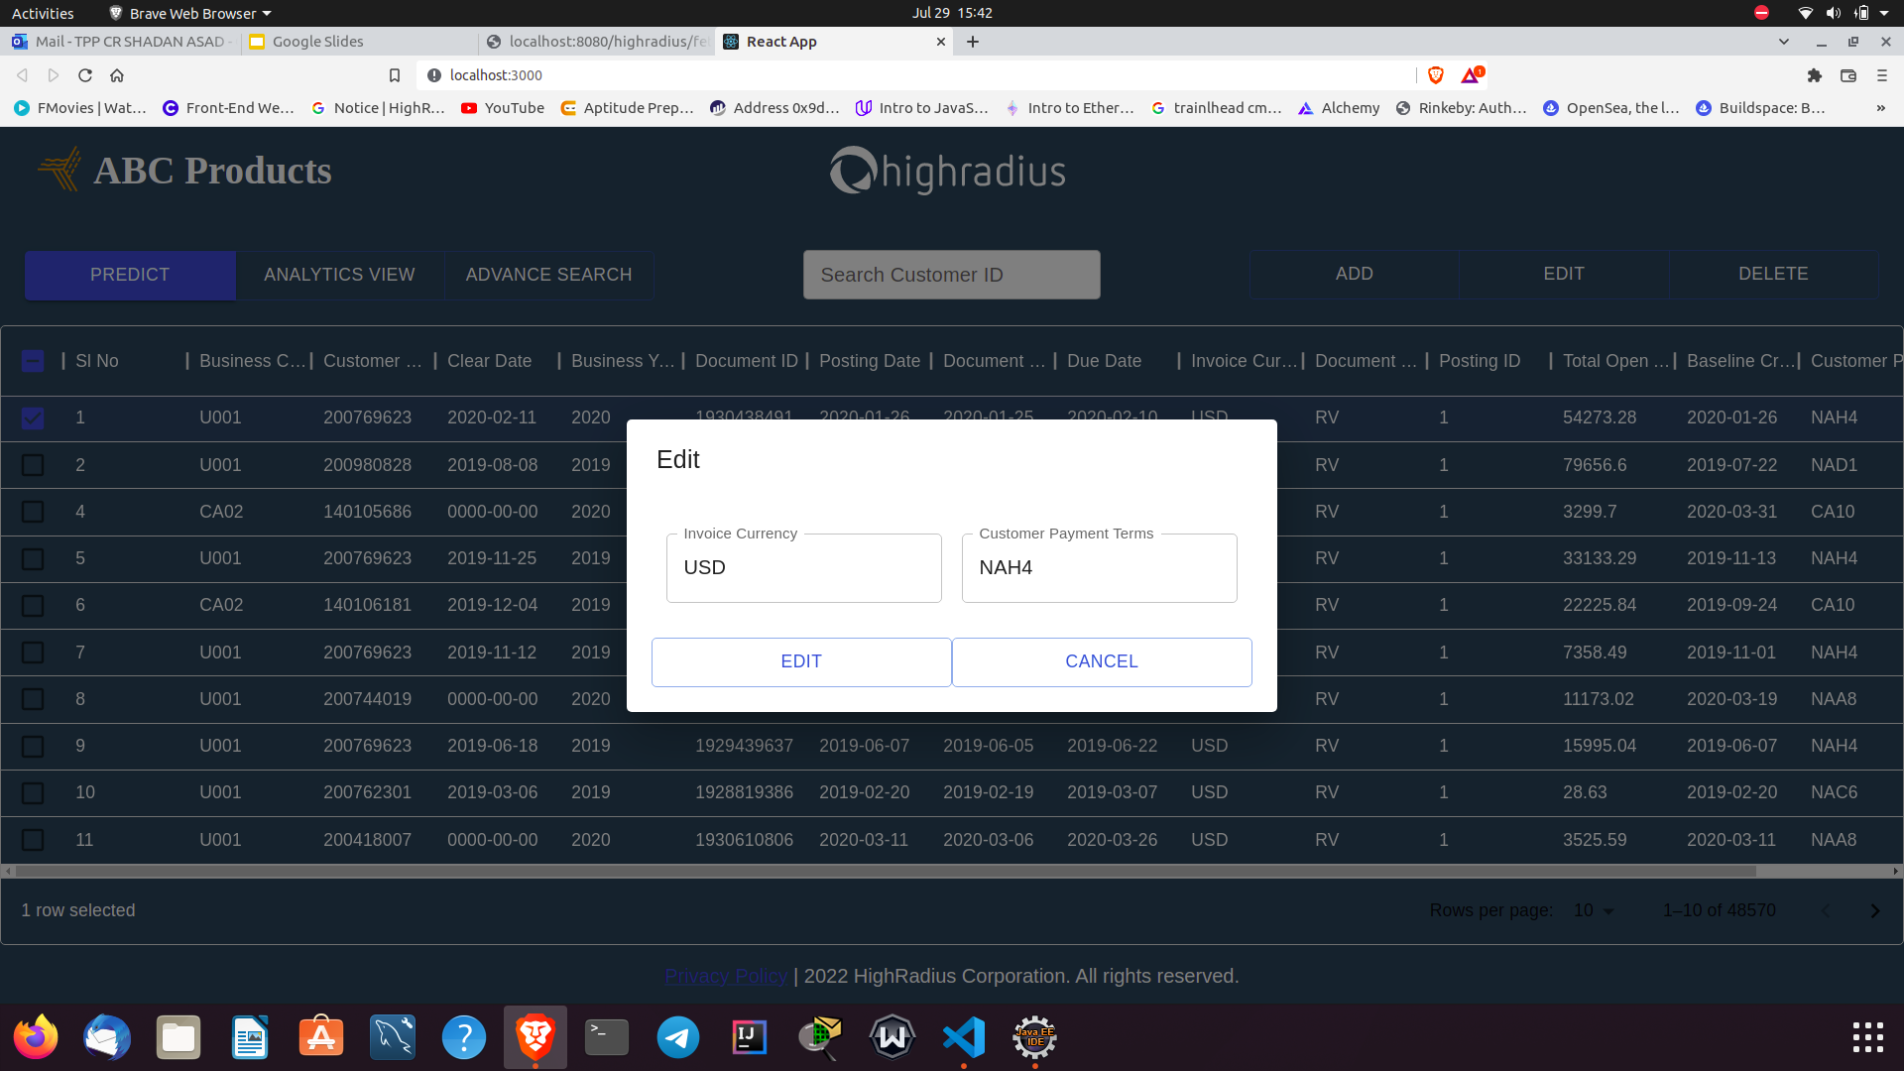Viewport: 1904px width, 1071px height.
Task: Open the Rows per page dropdown
Action: 1592,909
